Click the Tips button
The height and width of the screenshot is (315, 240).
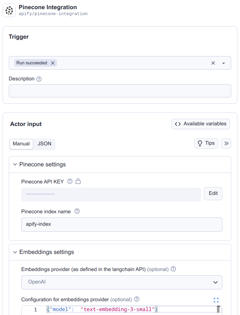point(206,143)
